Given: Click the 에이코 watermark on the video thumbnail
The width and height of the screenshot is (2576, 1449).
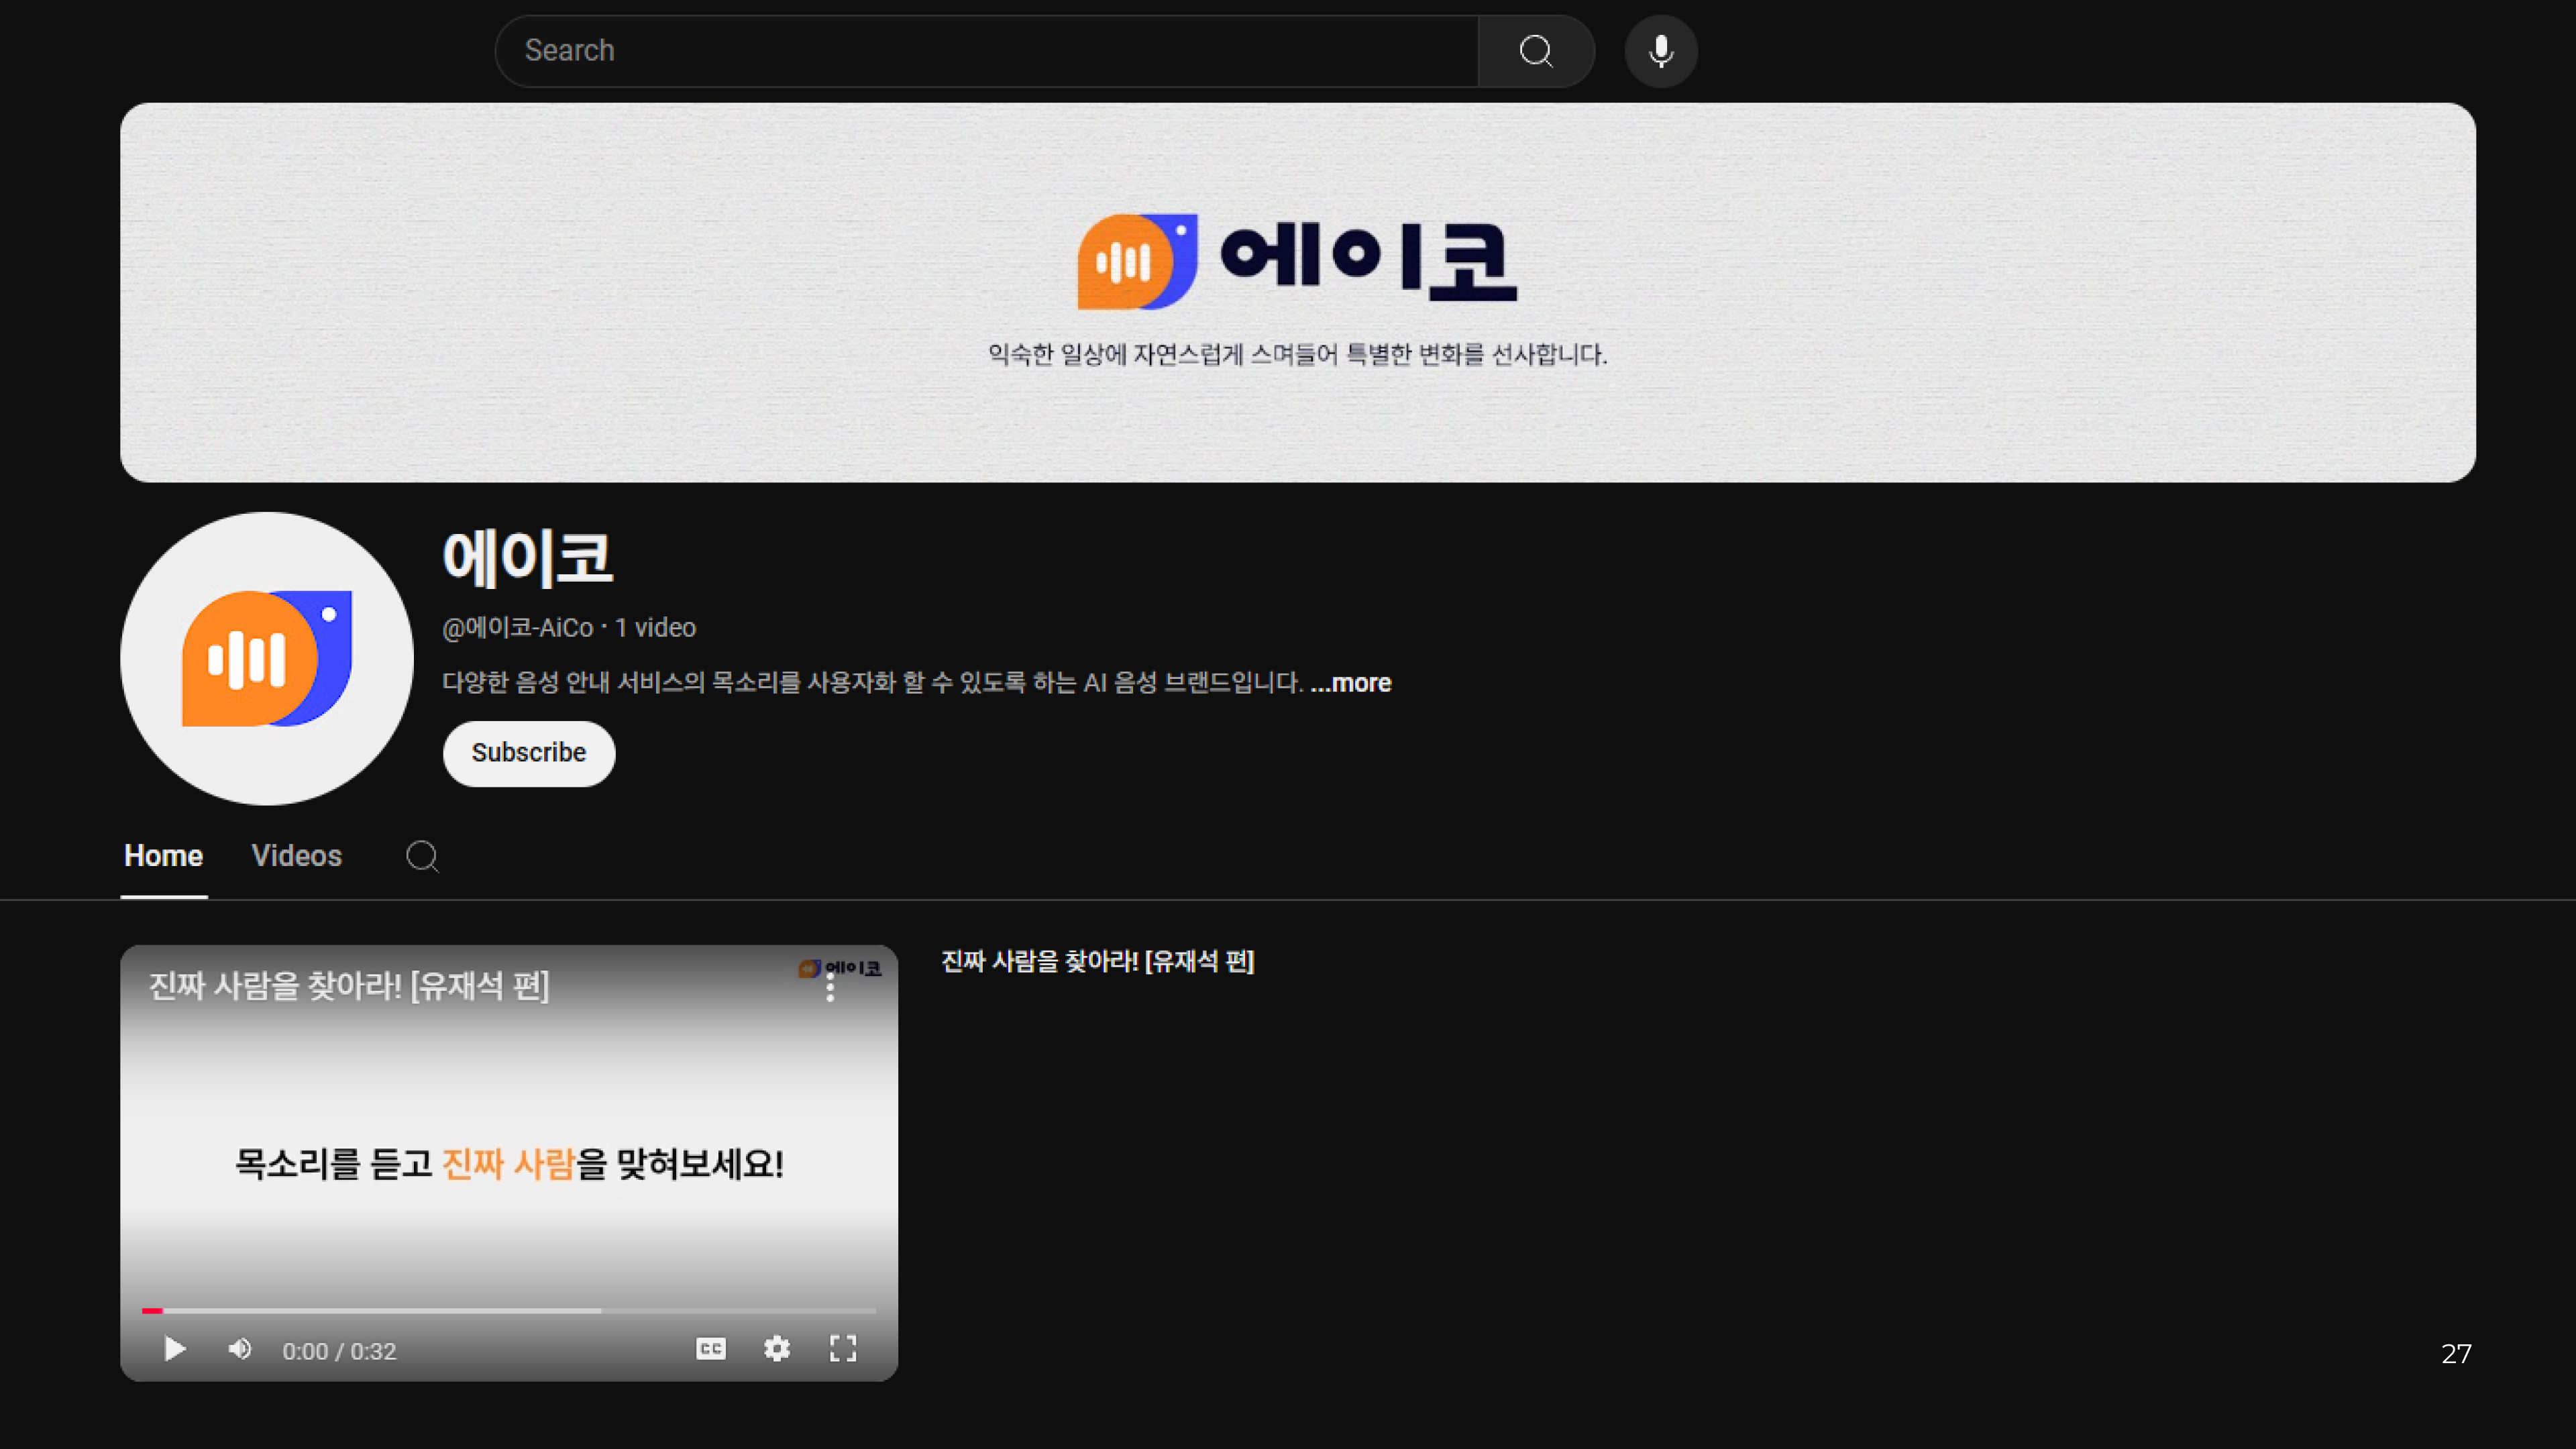Looking at the screenshot, I should pyautogui.click(x=841, y=968).
